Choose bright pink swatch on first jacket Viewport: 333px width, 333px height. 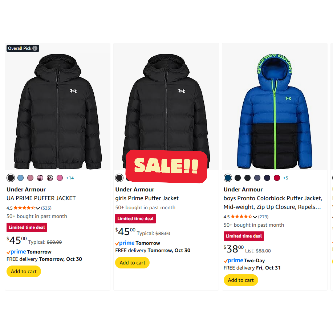[60, 178]
